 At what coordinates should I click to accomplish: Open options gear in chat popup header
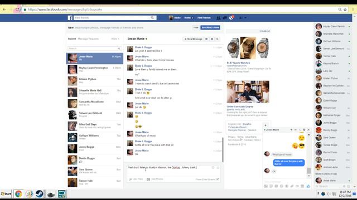[304, 129]
